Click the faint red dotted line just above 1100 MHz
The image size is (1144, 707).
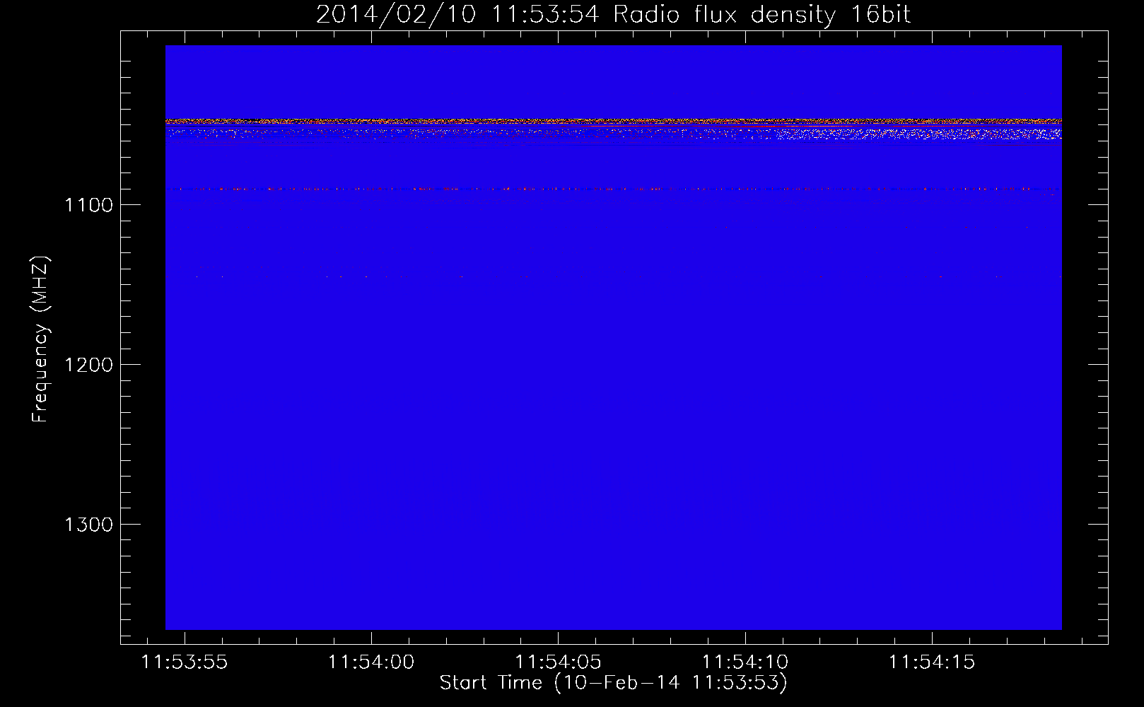(x=613, y=189)
